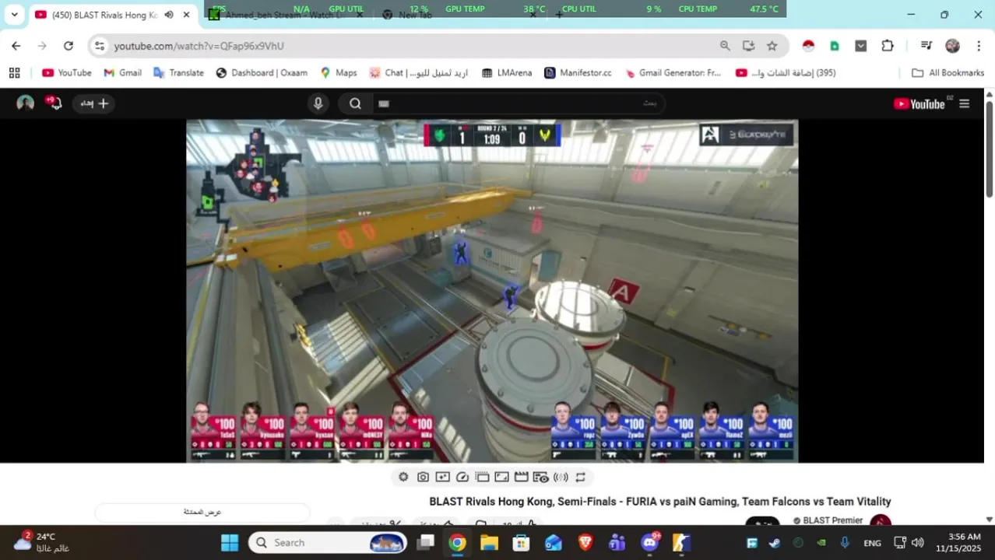Open the Chrome profile avatar
The height and width of the screenshot is (560, 995).
point(952,46)
